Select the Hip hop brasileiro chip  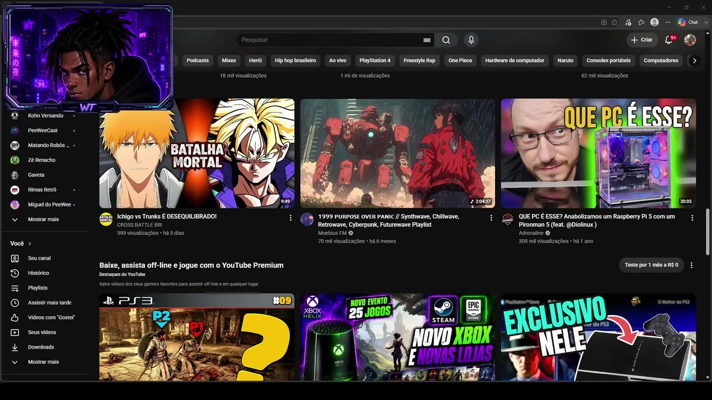[295, 61]
